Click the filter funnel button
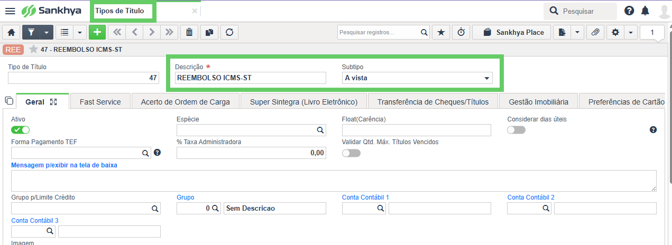Screen dimensions: 672x245 [31, 32]
